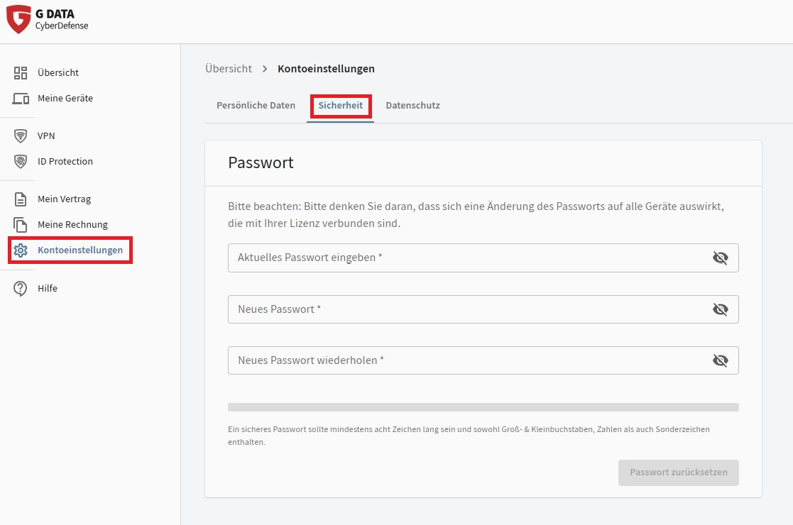The width and height of the screenshot is (793, 525).
Task: Show the current password with eye icon
Action: coord(720,258)
